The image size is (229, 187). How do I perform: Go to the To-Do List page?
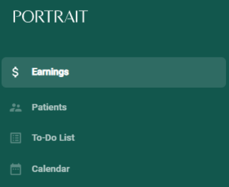[113, 138]
